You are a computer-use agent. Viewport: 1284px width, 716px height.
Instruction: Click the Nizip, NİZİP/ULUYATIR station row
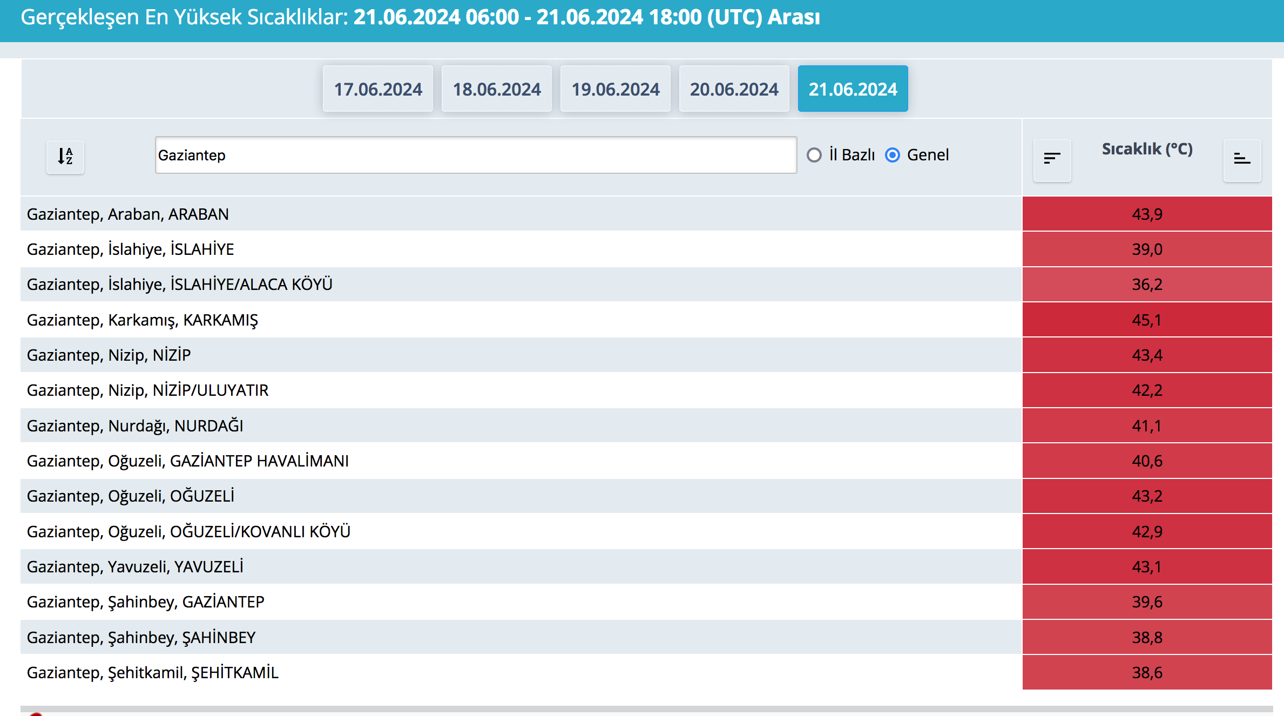click(147, 390)
